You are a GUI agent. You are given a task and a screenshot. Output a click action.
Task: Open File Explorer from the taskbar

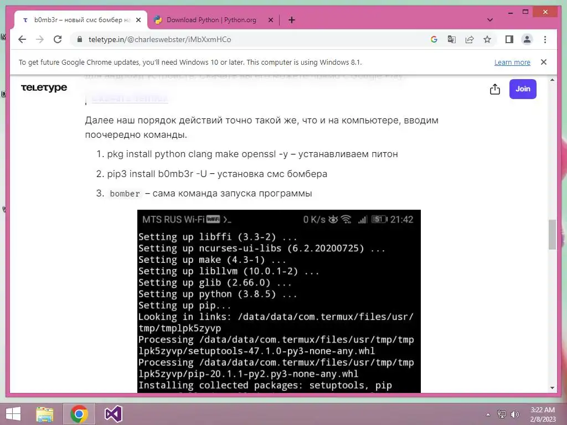(x=44, y=414)
